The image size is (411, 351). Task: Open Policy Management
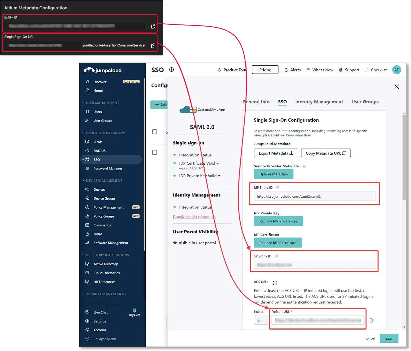108,207
